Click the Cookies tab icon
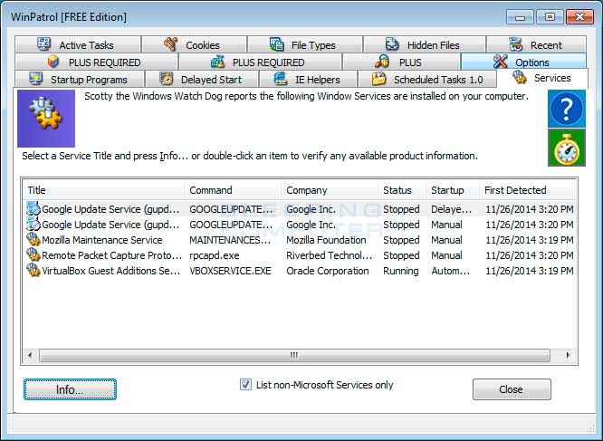The width and height of the screenshot is (603, 441). coord(171,44)
